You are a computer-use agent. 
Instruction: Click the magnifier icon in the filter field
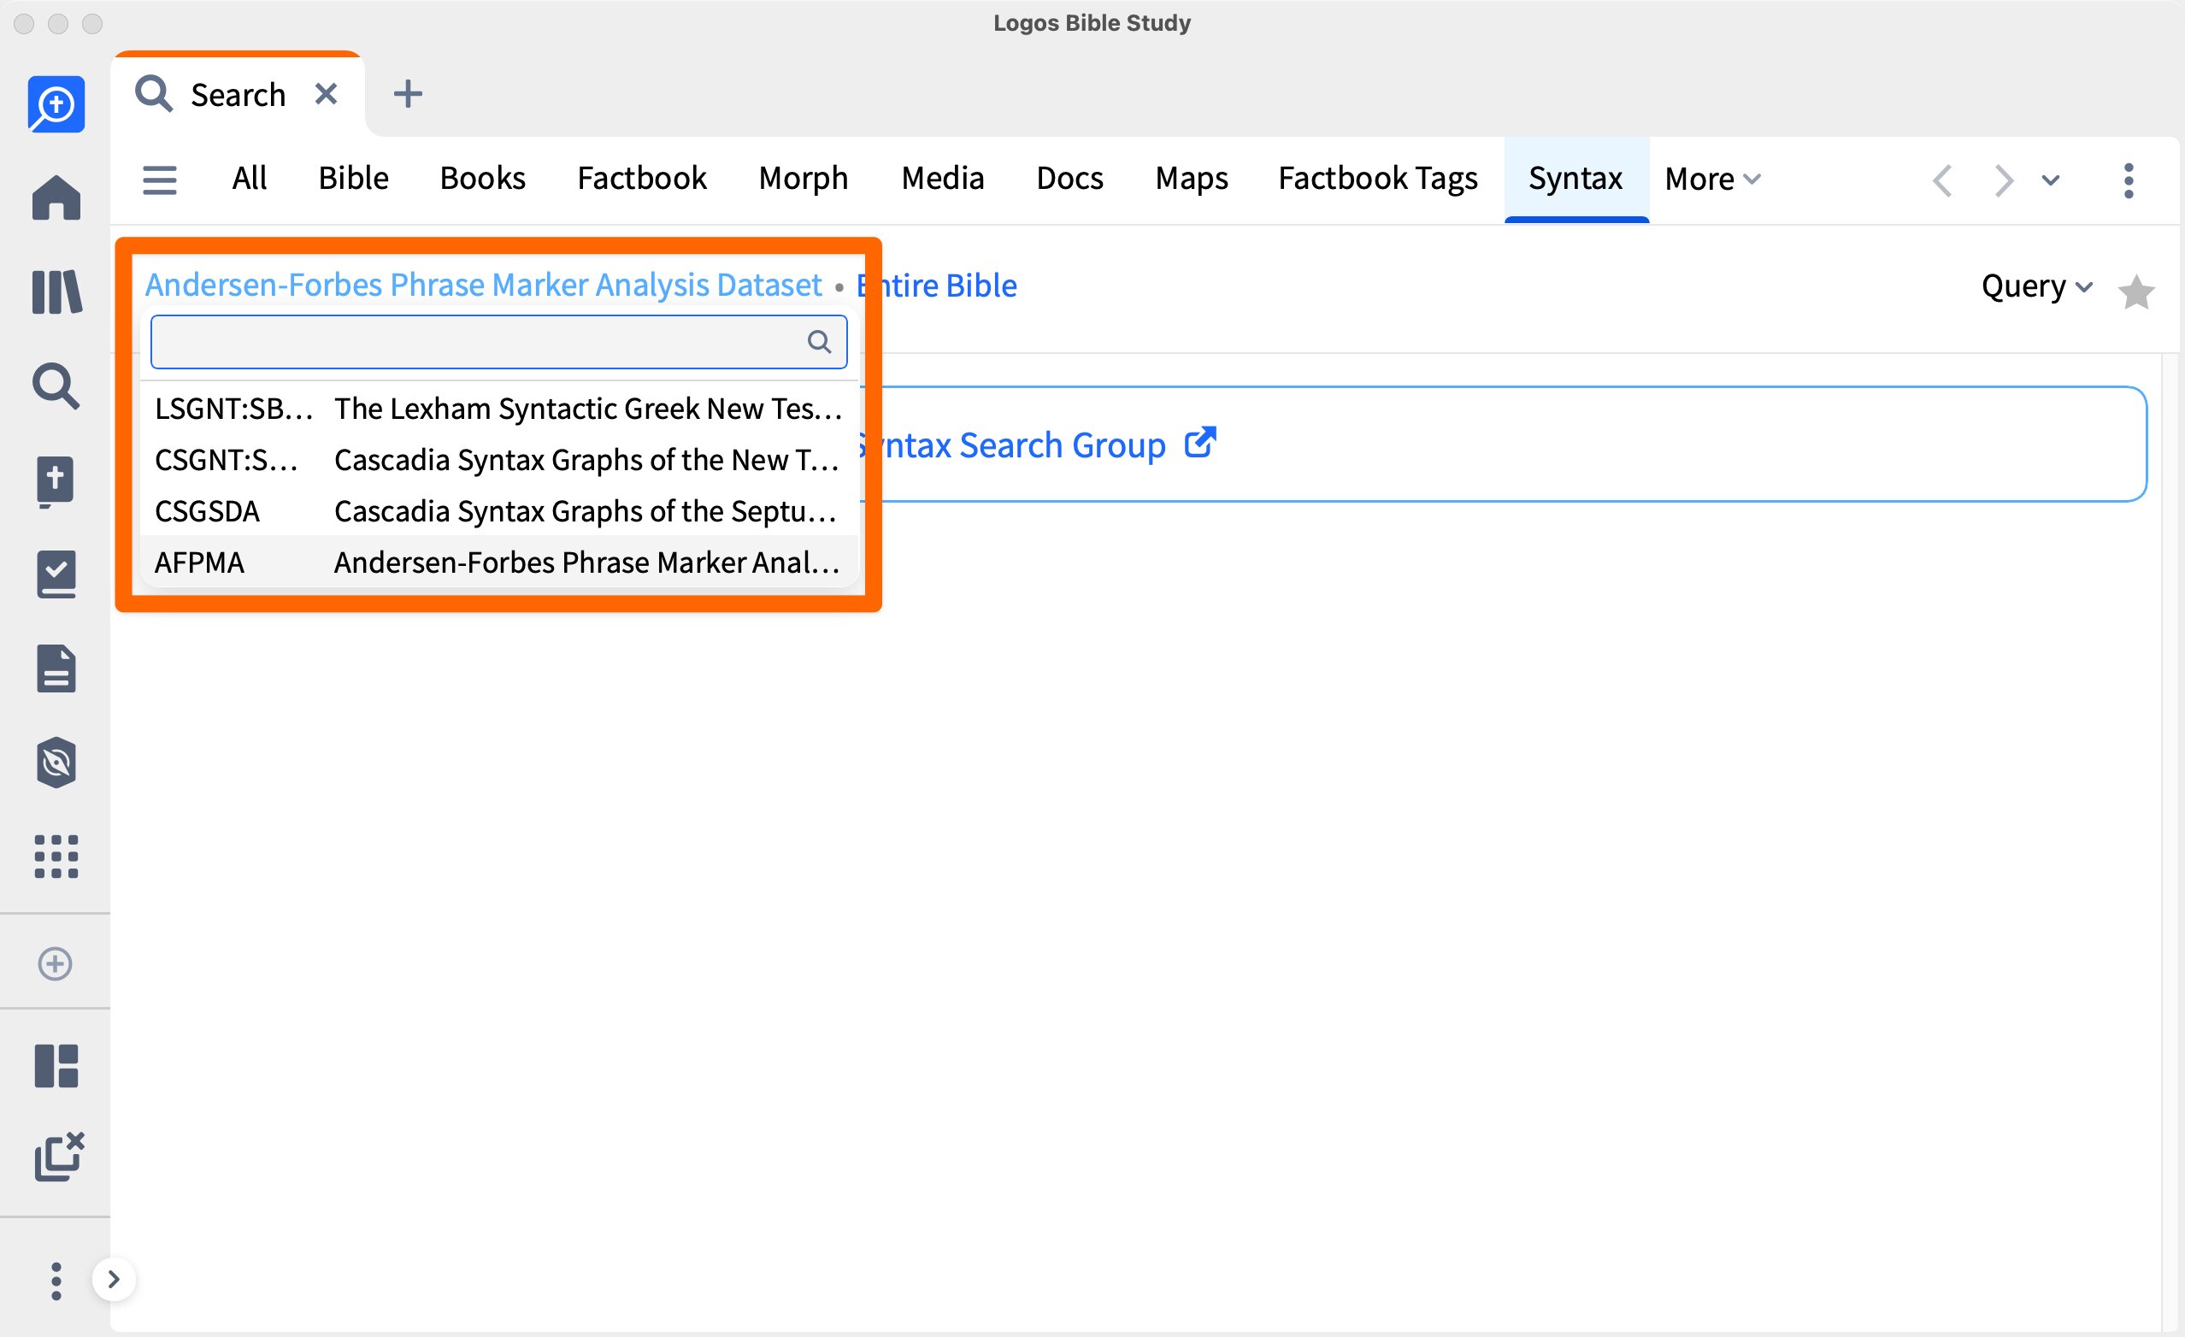point(819,342)
